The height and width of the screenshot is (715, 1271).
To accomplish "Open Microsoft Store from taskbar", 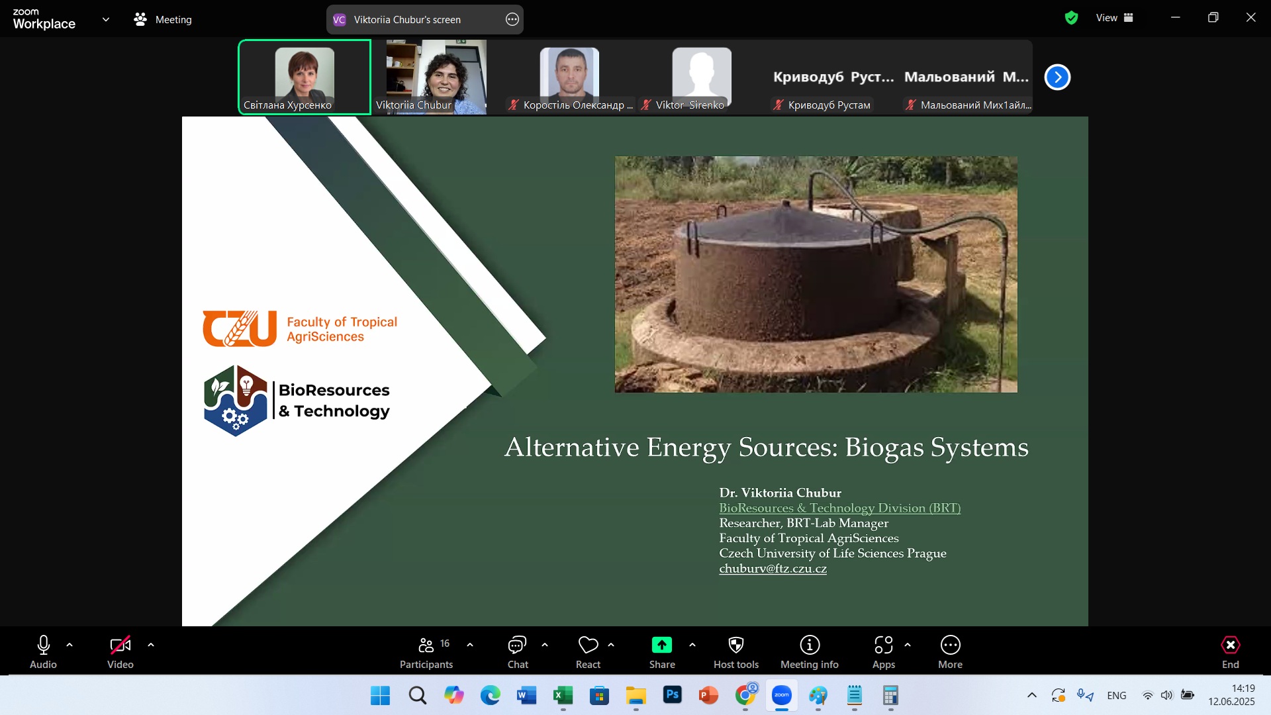I will click(x=600, y=696).
